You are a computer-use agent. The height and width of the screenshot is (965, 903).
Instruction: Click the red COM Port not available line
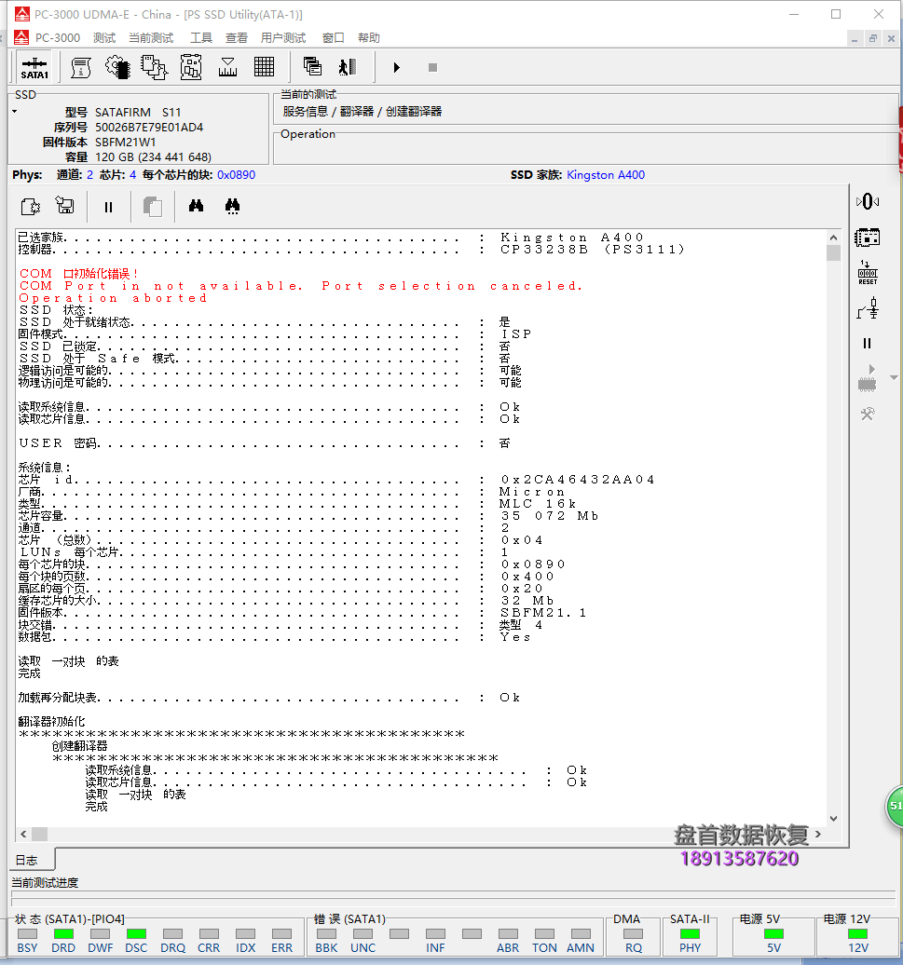click(x=300, y=286)
